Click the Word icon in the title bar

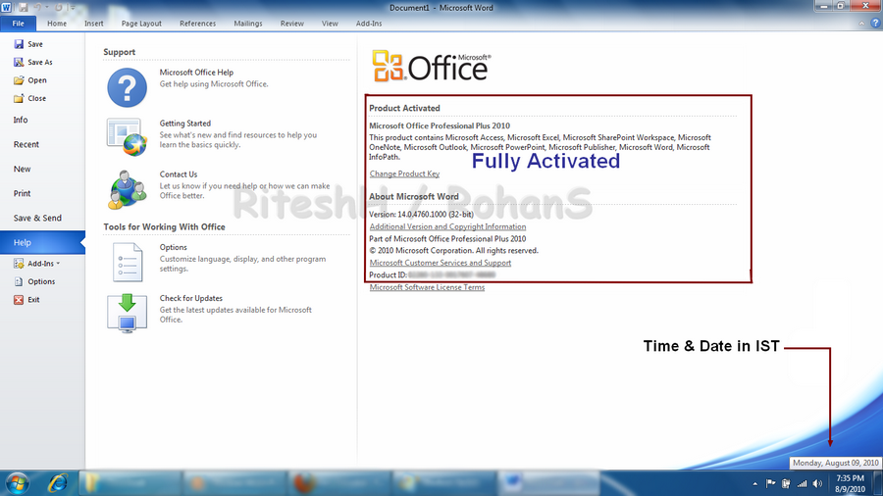click(6, 7)
